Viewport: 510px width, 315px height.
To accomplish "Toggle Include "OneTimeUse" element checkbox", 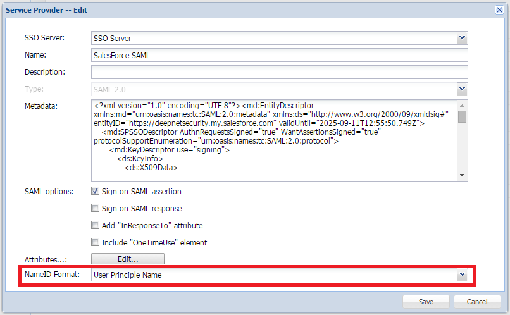I will (96, 242).
